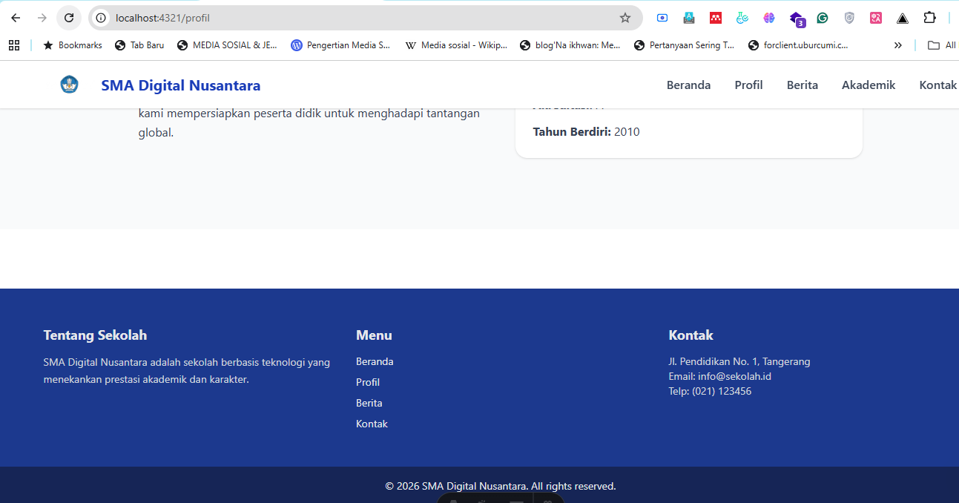Expand the bookmarks overflow chevron
This screenshot has height=503, width=959.
point(897,45)
